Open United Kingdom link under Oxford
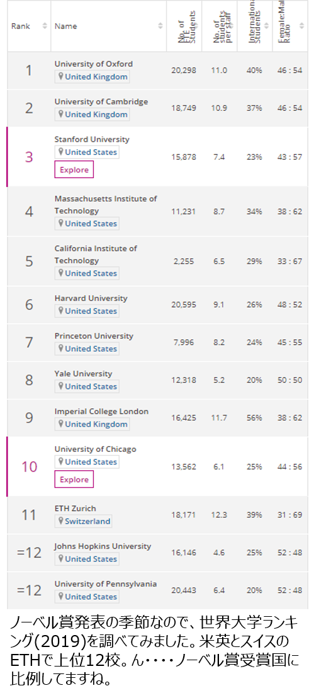Image resolution: width=309 pixels, height=698 pixels. [96, 77]
